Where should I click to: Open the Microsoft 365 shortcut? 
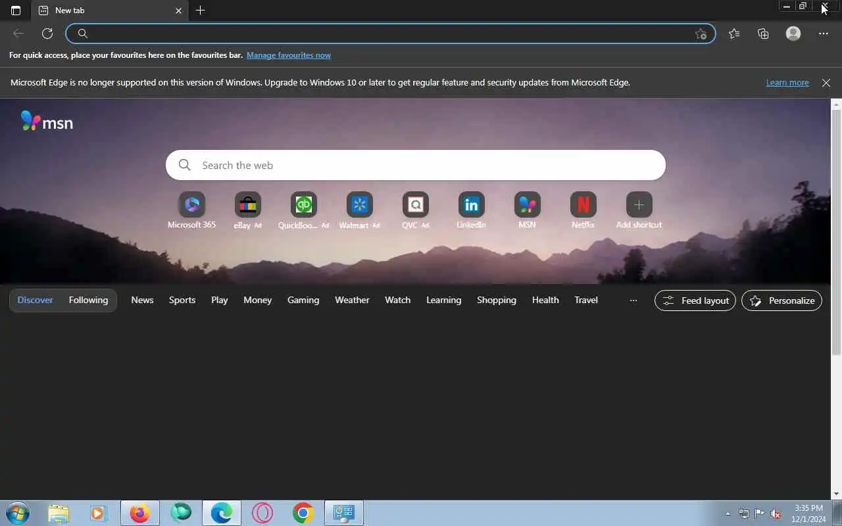point(191,210)
